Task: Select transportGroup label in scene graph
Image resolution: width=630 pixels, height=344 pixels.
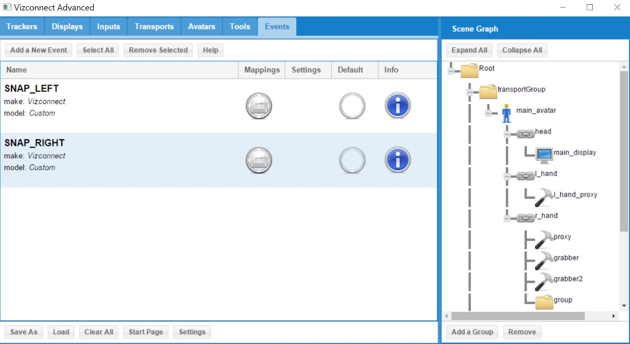Action: click(x=521, y=89)
